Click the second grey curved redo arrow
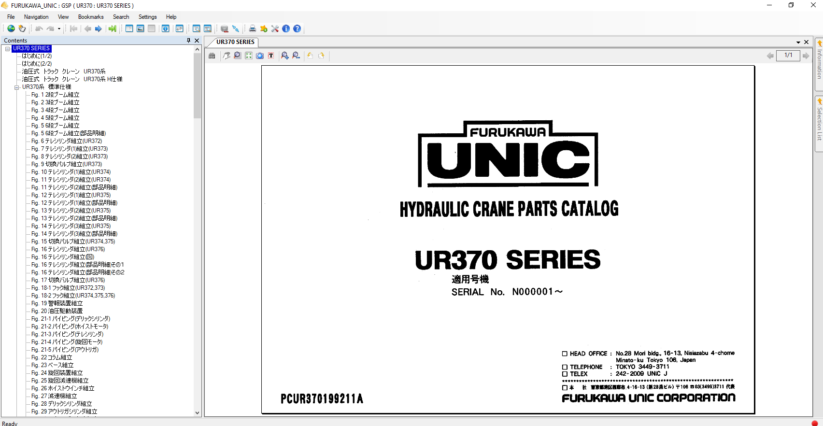 coord(50,29)
